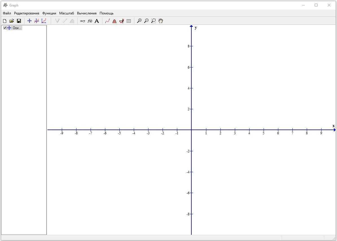Click the x<y relation icon

point(82,21)
